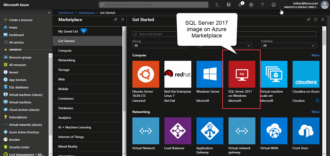This screenshot has height=156, width=330.
Task: Open the settings gear icon
Action: (251, 5)
